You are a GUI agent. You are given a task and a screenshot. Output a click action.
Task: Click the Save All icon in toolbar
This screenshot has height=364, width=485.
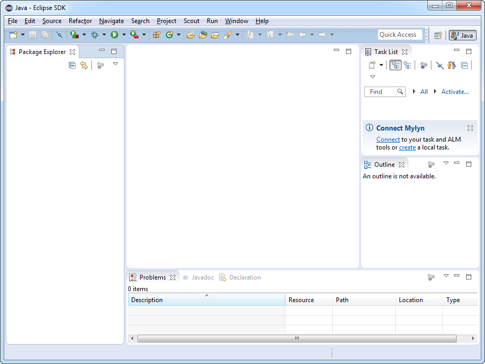pos(45,35)
